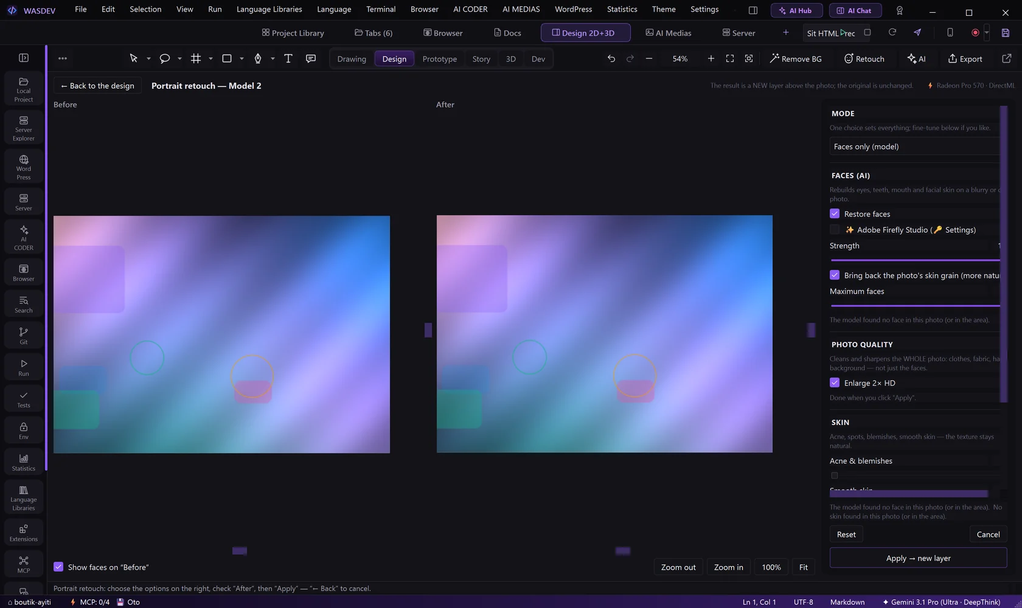
Task: Select the pen drawing tool
Action: (258, 58)
